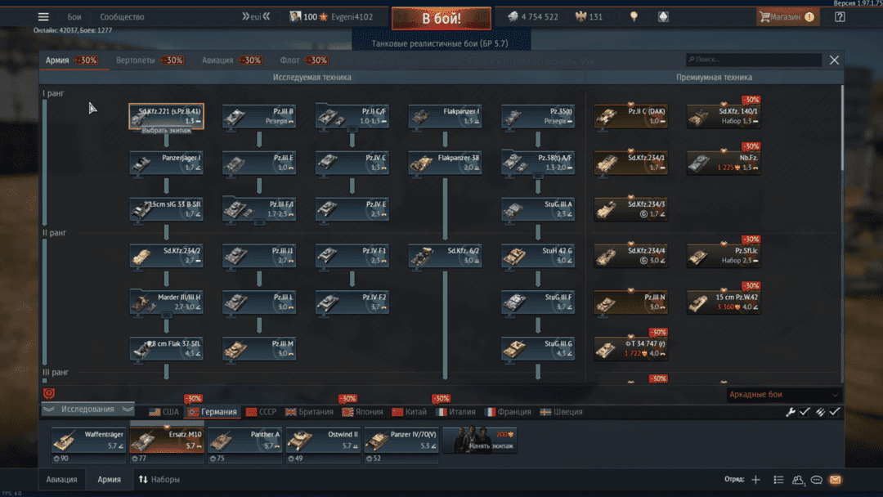Click the Поиск search field
Image resolution: width=883 pixels, height=497 pixels.
pos(754,60)
